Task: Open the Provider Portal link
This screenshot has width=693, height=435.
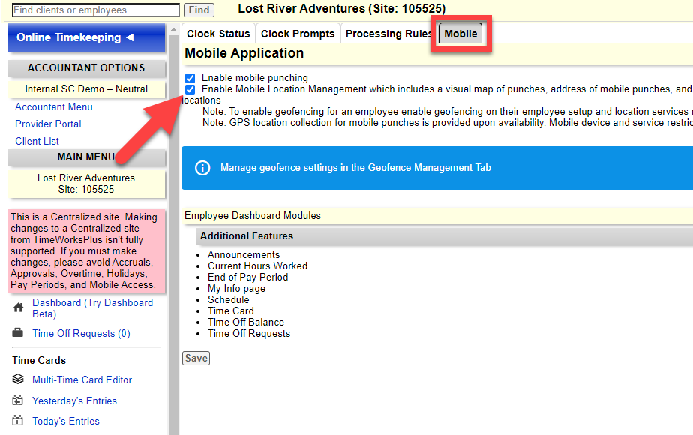Action: coord(48,124)
